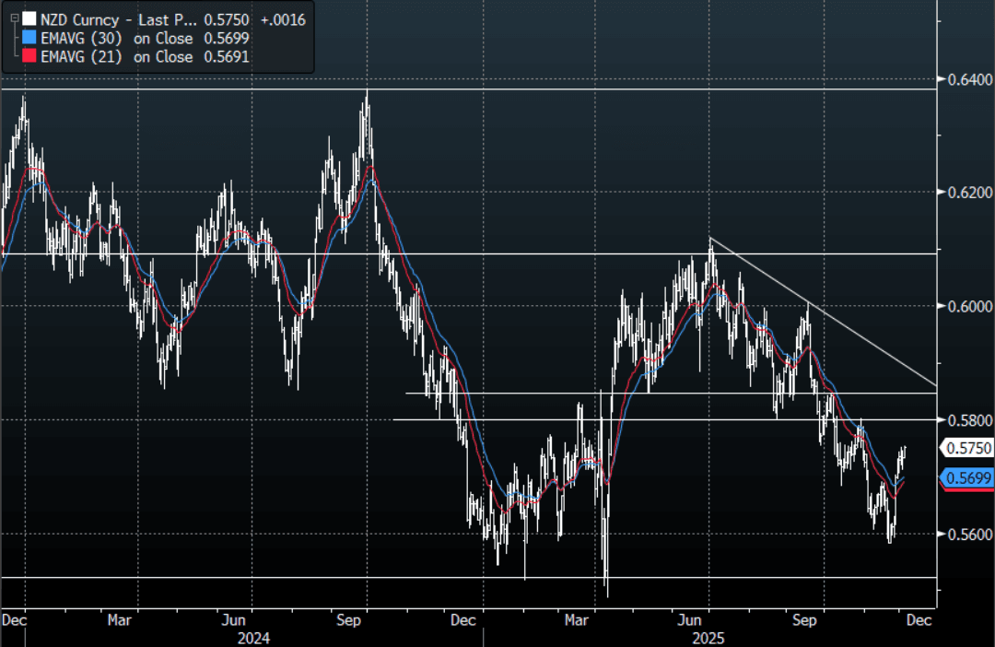Click the 0.5600 price axis label
Screen dimensions: 995x647
(966, 535)
